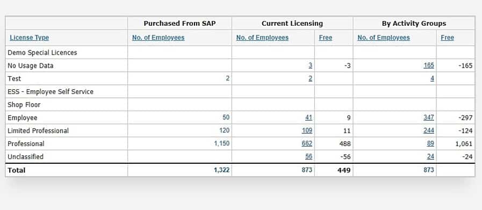Sort by Activity Groups Free column

pos(447,38)
